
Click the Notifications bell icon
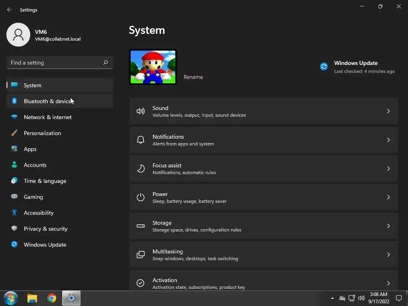[141, 140]
